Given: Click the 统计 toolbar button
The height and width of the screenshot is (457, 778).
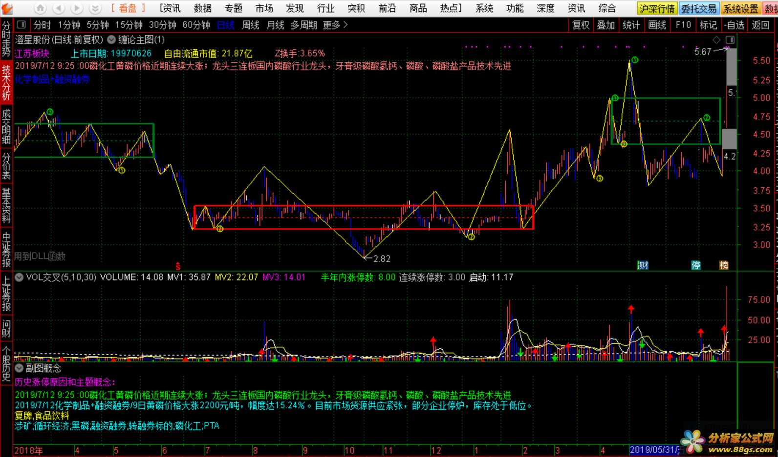Looking at the screenshot, I should tap(631, 25).
